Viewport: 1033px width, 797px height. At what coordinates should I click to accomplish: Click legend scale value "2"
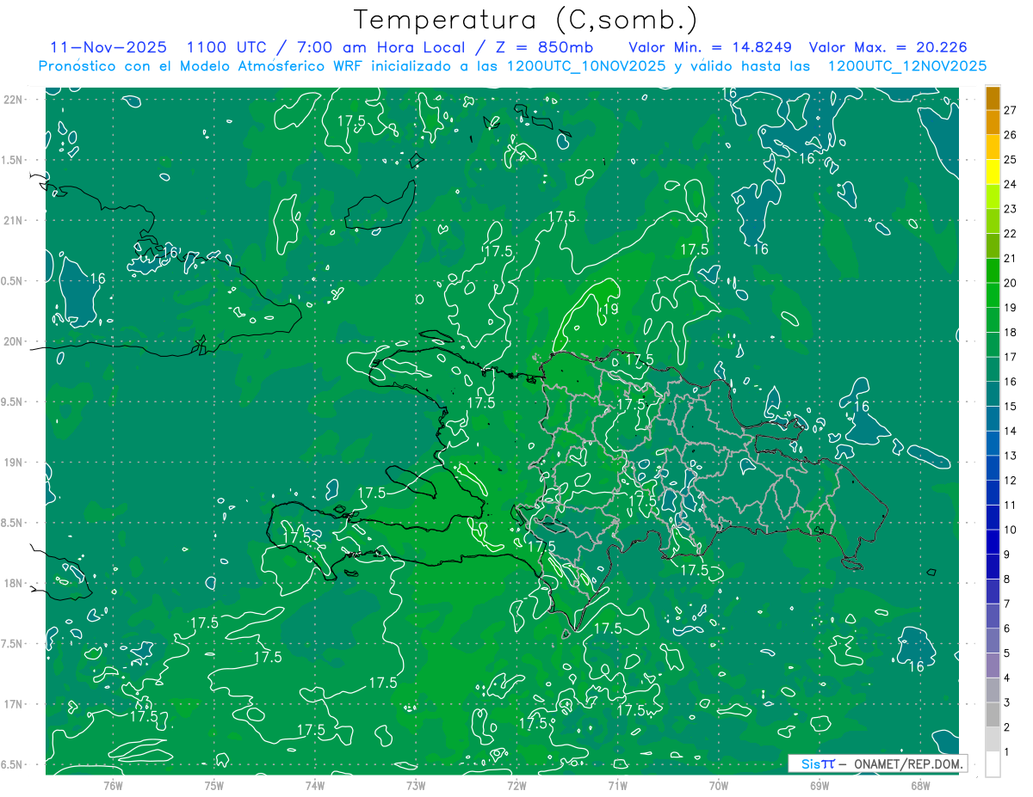[1007, 727]
